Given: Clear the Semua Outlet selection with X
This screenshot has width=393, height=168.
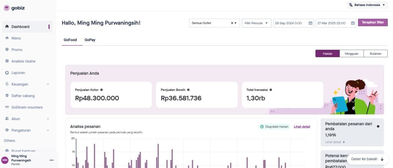Looking at the screenshot, I should (232, 23).
